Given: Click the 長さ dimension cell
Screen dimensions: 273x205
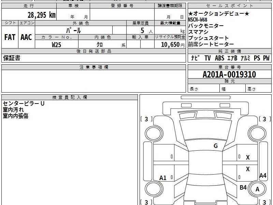Looking at the screenshot, I should coord(203,89).
